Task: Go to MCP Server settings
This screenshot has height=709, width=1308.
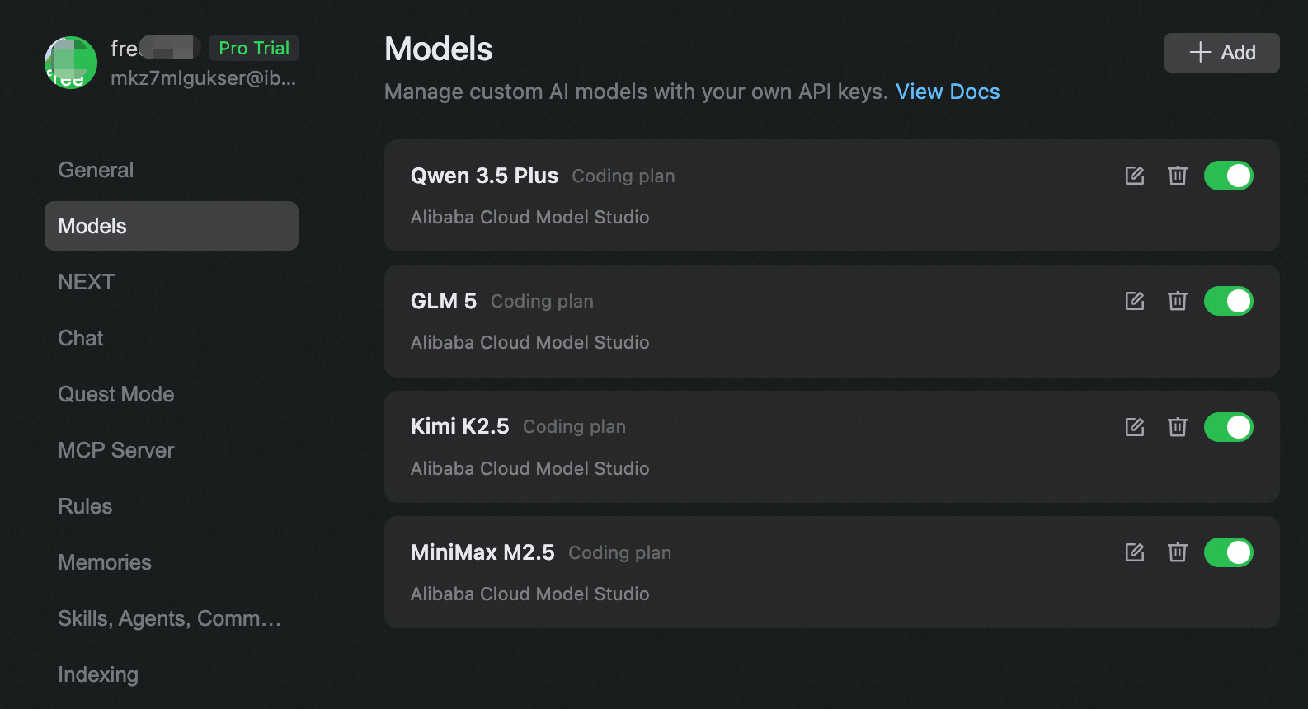Action: click(x=116, y=450)
